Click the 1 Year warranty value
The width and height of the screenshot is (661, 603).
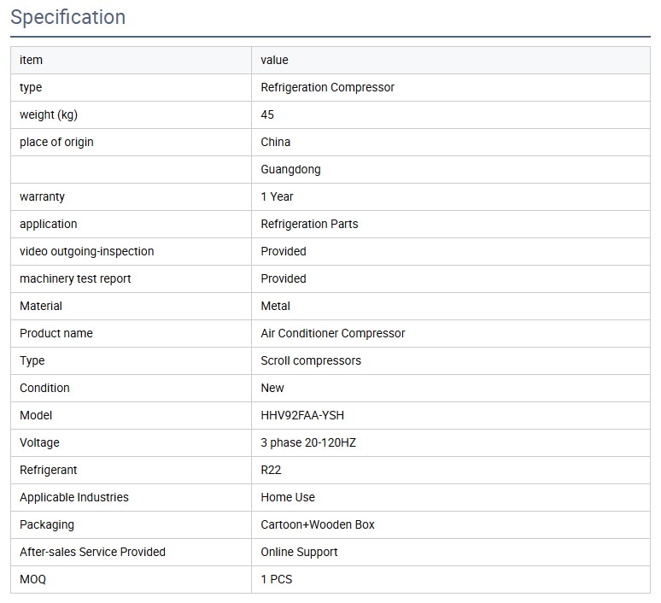click(277, 196)
